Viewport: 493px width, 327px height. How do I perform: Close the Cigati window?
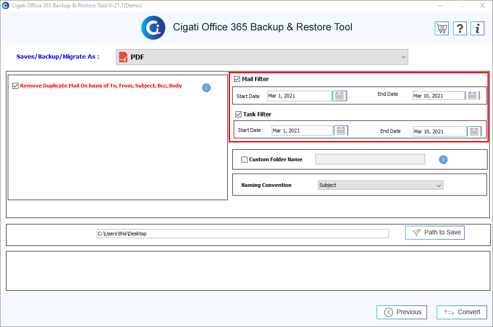(x=482, y=5)
